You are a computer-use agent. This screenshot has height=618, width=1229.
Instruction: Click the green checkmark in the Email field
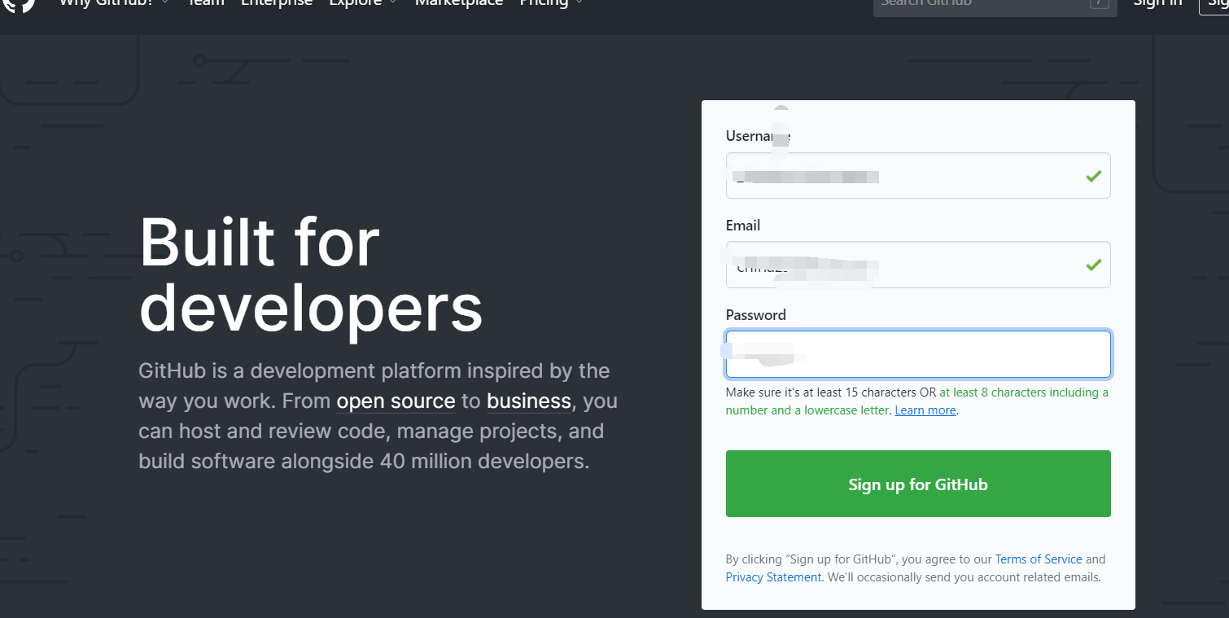1093,265
